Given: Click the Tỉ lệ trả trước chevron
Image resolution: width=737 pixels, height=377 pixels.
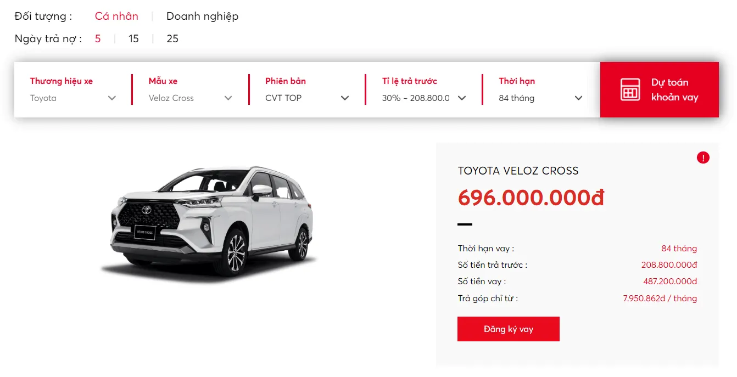Looking at the screenshot, I should 462,98.
